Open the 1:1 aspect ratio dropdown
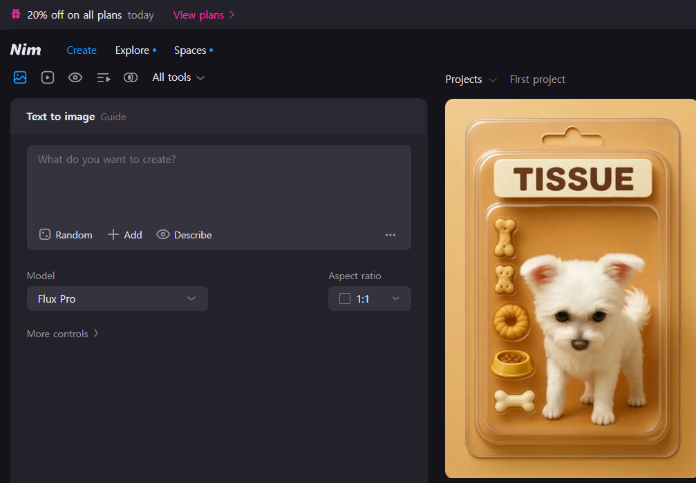696x483 pixels. [369, 299]
